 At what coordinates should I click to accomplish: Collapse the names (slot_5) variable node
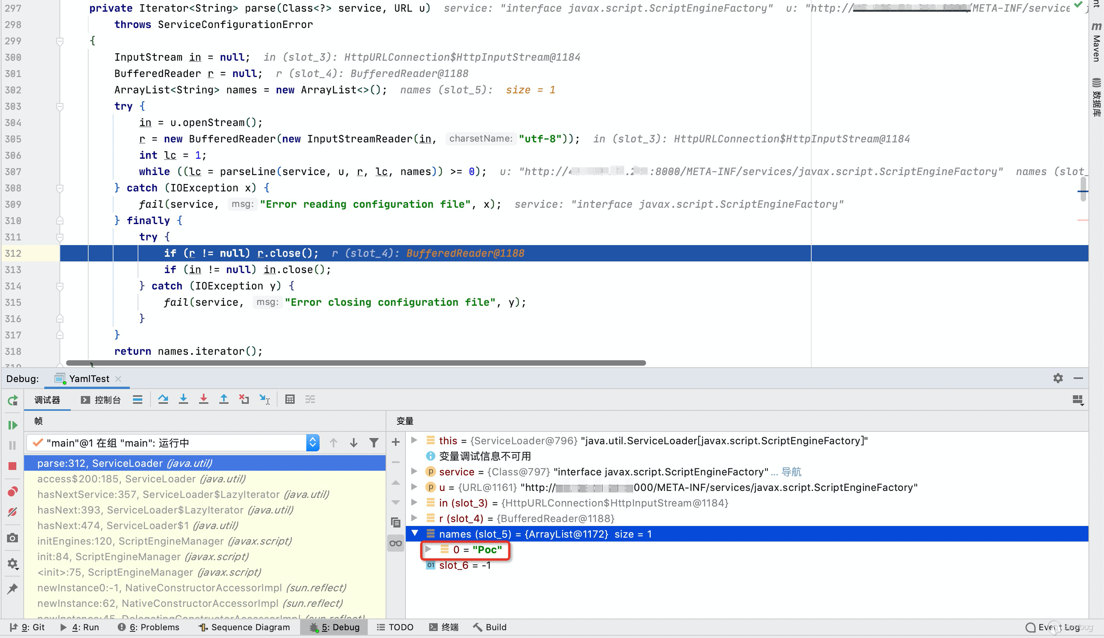tap(414, 534)
